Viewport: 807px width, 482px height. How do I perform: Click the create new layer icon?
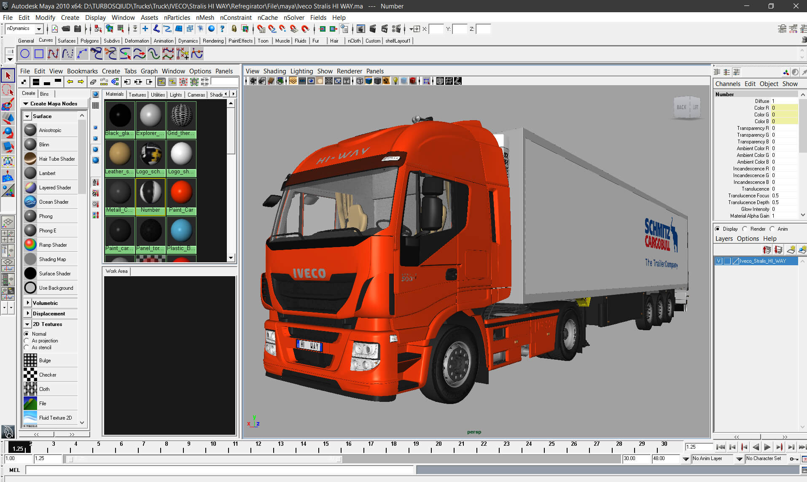[791, 250]
